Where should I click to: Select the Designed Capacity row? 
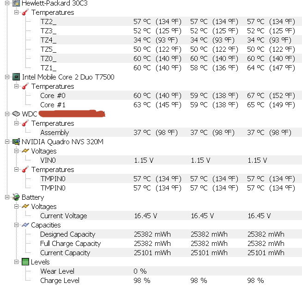(x=171, y=234)
